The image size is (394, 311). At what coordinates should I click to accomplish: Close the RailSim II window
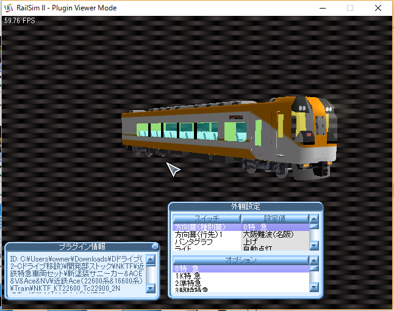[x=378, y=8]
